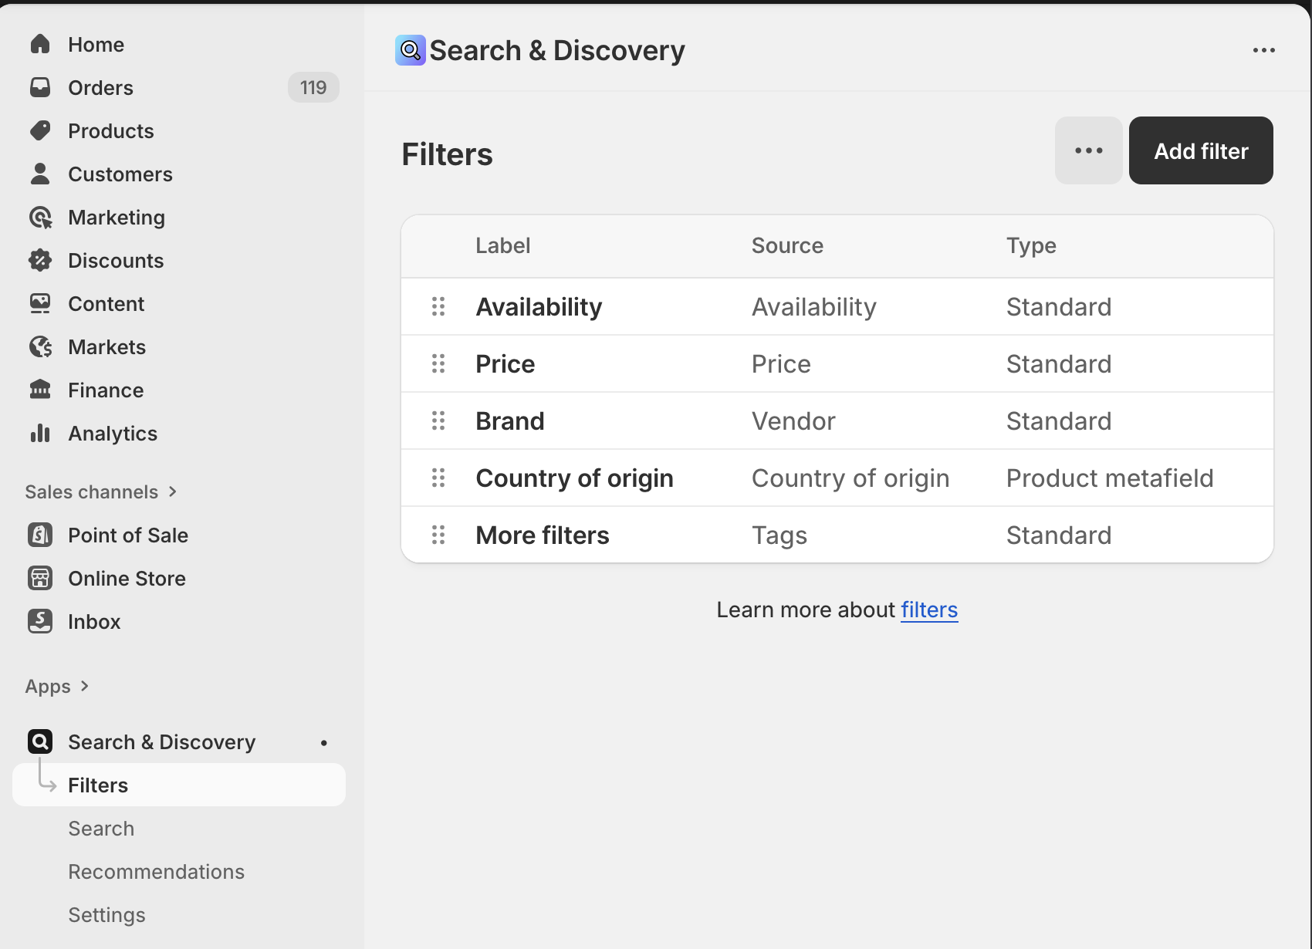The width and height of the screenshot is (1312, 949).
Task: Click the Marketing target icon
Action: 40,218
